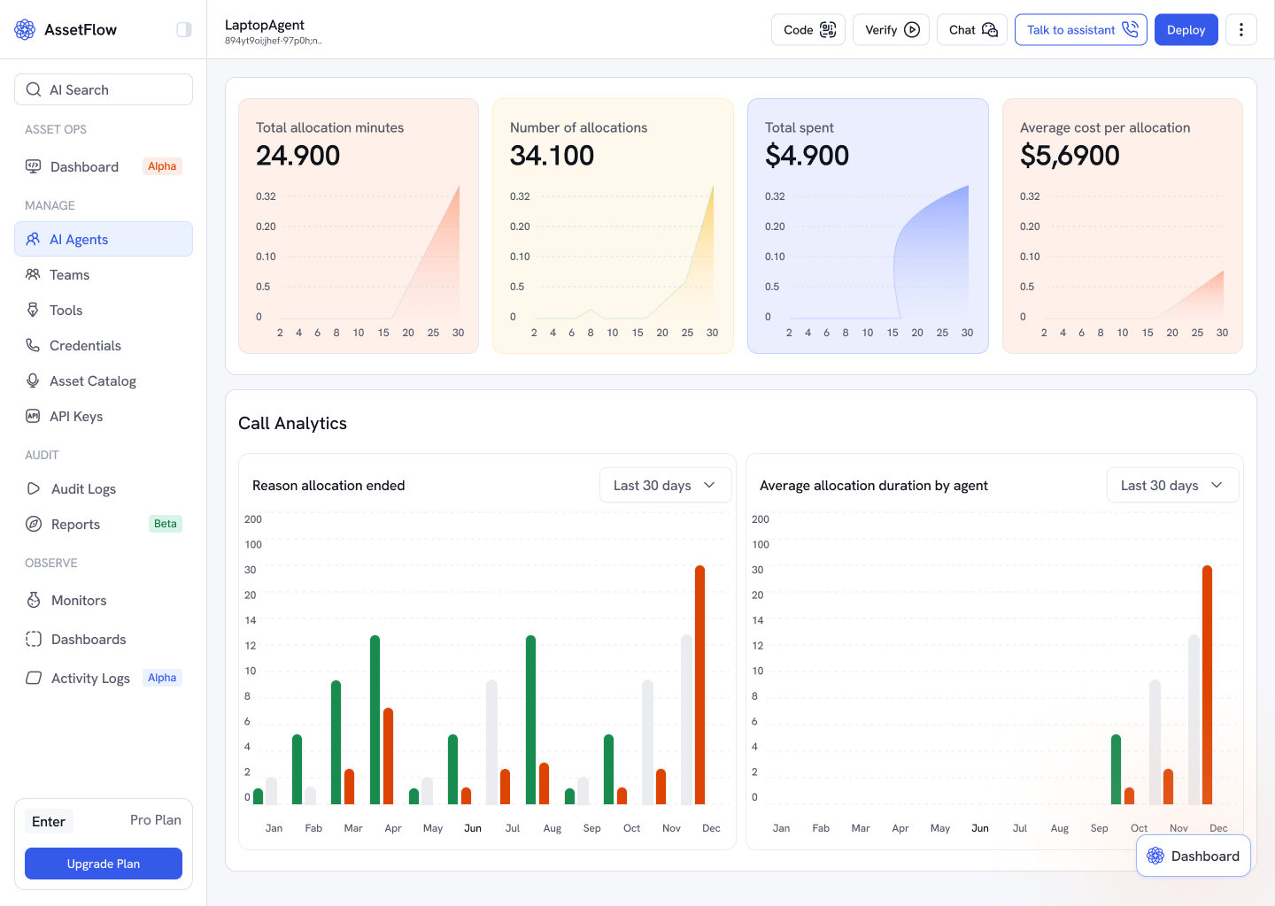
Task: Click Average cost per allocation card
Action: [1123, 226]
